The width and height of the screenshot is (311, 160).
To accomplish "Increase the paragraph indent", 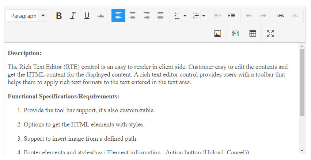I will [x=231, y=16].
